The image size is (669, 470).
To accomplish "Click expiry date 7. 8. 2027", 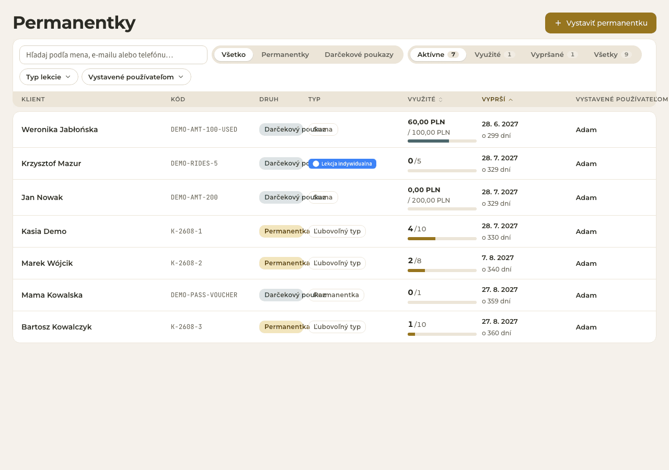I will (498, 258).
